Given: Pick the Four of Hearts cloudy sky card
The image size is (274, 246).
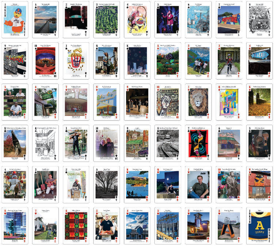Looking at the screenshot, I should click(x=137, y=226).
